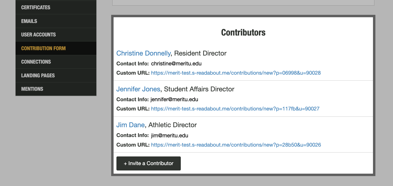This screenshot has height=186, width=393.
Task: Open the Contribution Form section
Action: [43, 48]
